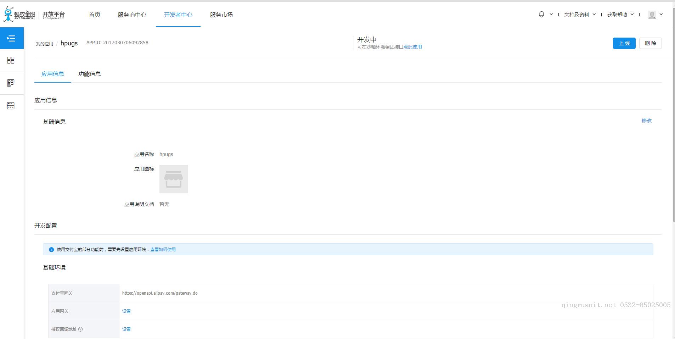Click the 应用说明文档 field label

click(x=139, y=204)
